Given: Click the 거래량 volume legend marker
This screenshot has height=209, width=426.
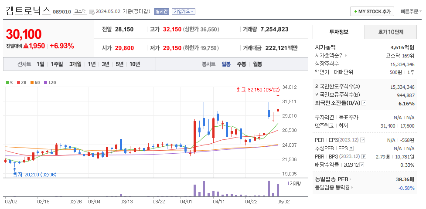Looking at the screenshot, I should [294, 183].
